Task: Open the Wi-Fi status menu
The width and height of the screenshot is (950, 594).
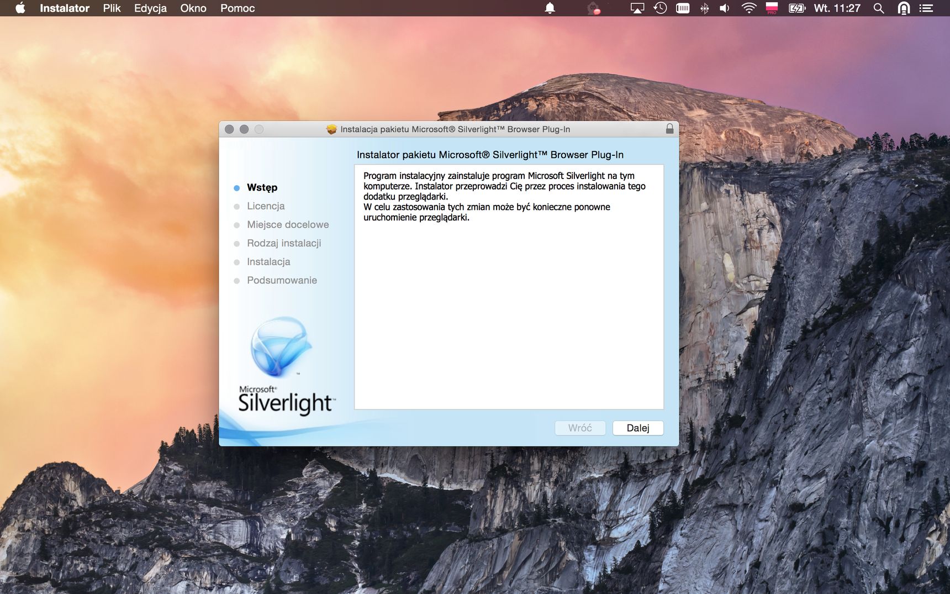Action: click(x=748, y=8)
